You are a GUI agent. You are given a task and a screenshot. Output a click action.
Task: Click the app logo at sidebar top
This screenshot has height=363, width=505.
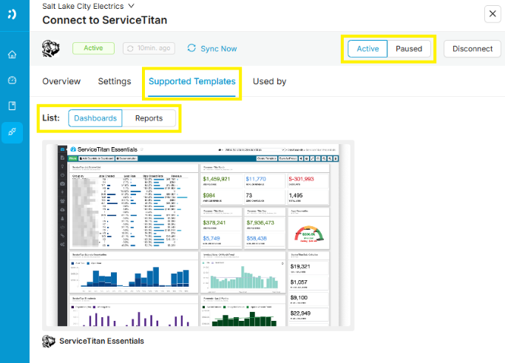tap(12, 14)
